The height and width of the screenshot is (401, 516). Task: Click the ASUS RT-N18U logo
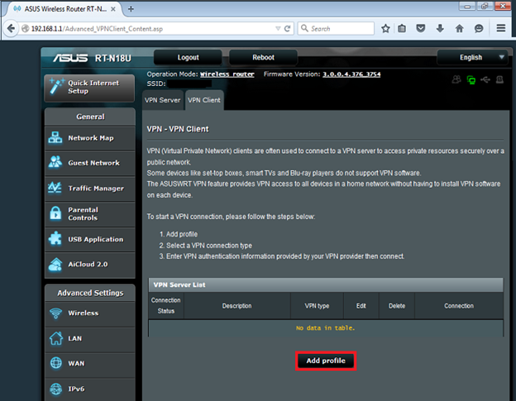tap(92, 58)
